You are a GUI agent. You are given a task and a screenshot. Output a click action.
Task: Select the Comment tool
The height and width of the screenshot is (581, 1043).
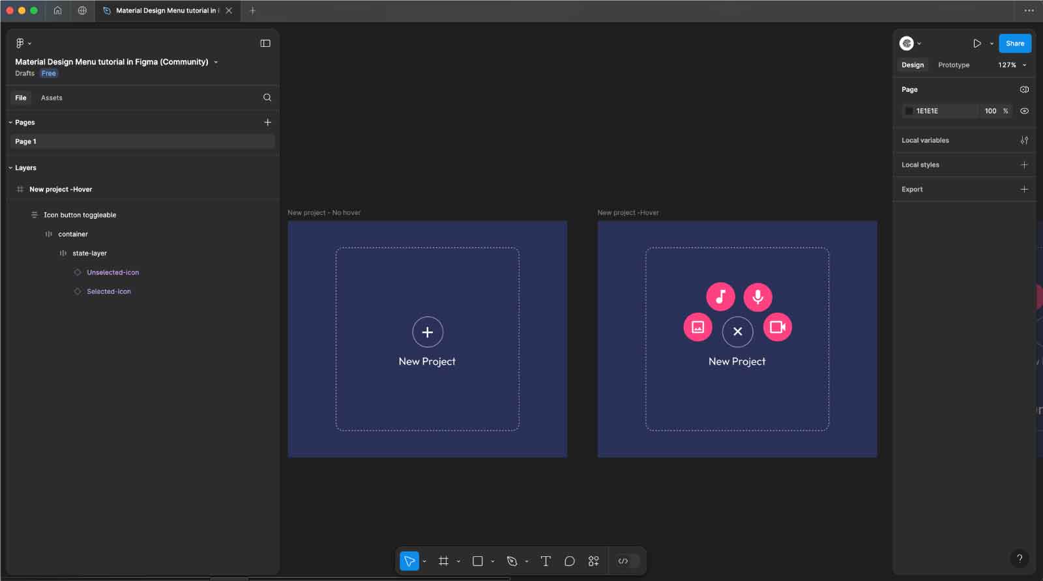coord(569,561)
